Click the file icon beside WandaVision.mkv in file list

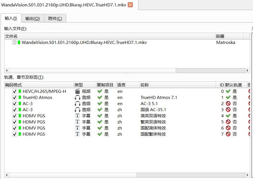(x=15, y=43)
